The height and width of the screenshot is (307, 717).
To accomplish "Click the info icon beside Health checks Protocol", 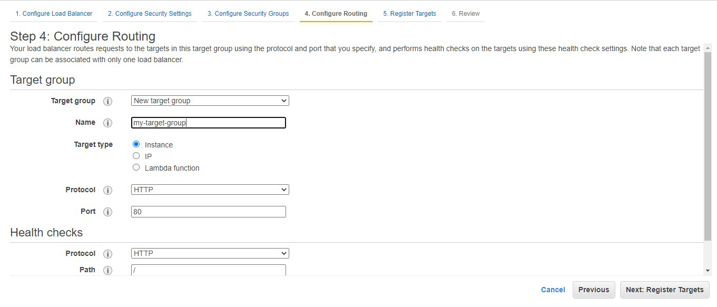I will (x=107, y=254).
